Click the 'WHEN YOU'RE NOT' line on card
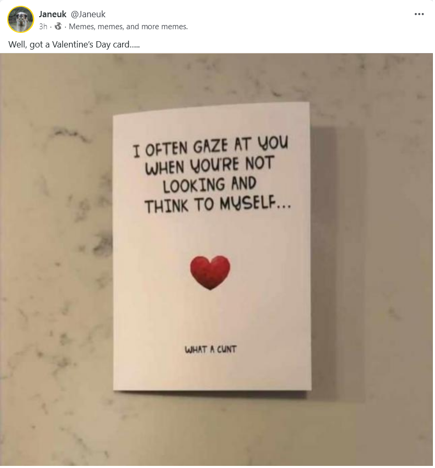 (209, 165)
